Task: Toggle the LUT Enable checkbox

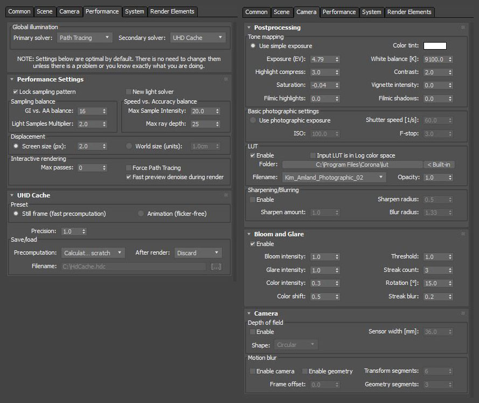Action: [x=252, y=155]
